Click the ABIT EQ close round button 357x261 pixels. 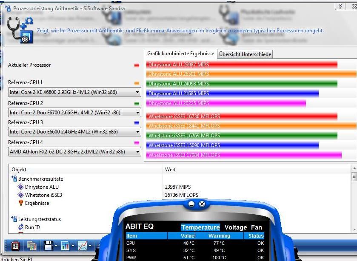[x=202, y=204]
